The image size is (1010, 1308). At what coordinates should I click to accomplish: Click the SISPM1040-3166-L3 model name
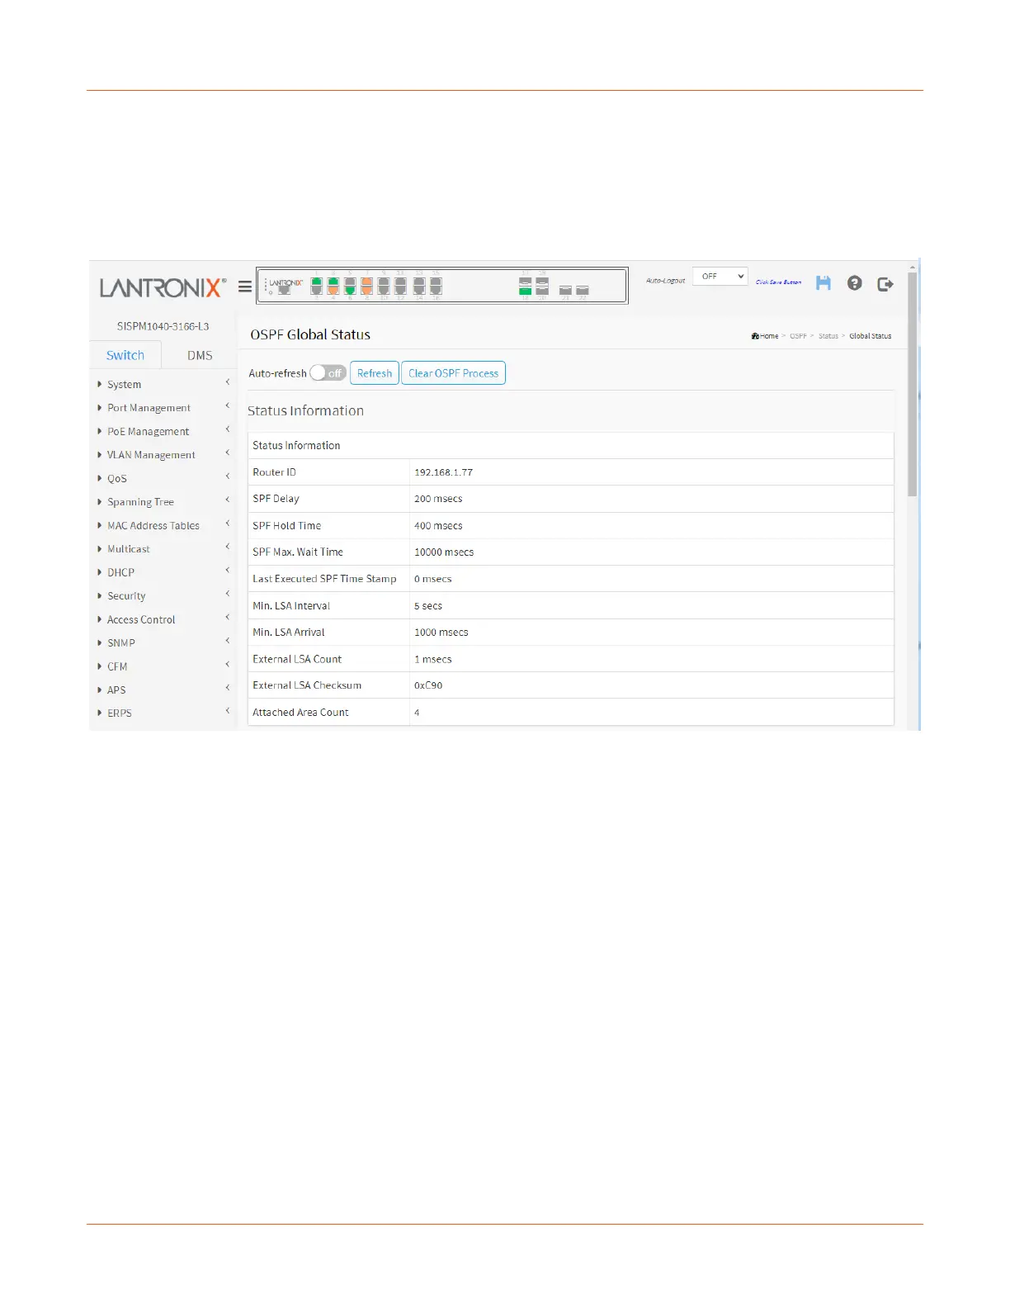[x=163, y=326]
